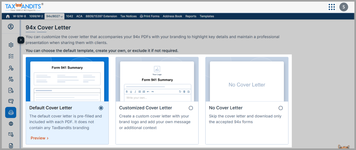Open the payment card icon in the sidebar

pyautogui.click(x=11, y=101)
